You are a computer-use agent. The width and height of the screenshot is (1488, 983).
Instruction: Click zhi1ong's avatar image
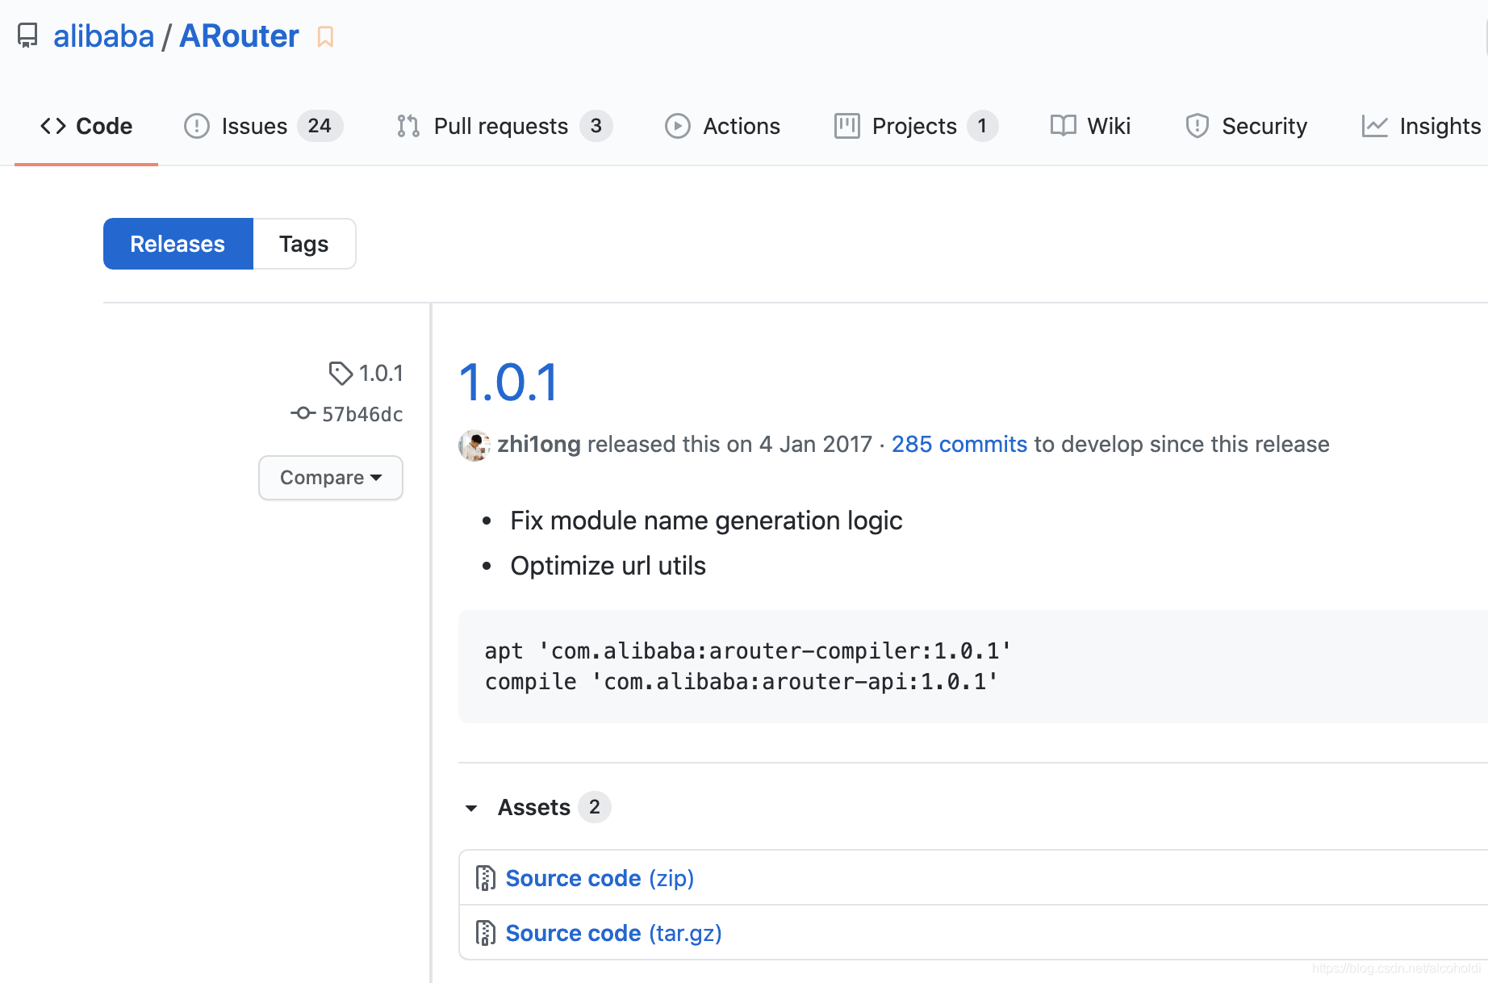pos(474,445)
